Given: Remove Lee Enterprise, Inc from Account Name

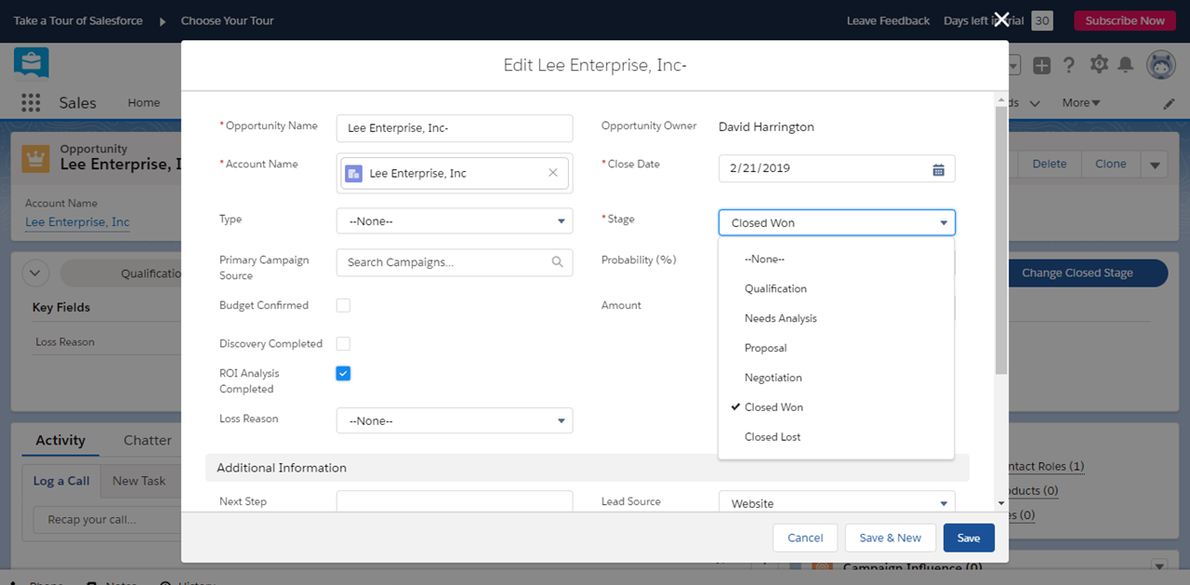Looking at the screenshot, I should 553,173.
